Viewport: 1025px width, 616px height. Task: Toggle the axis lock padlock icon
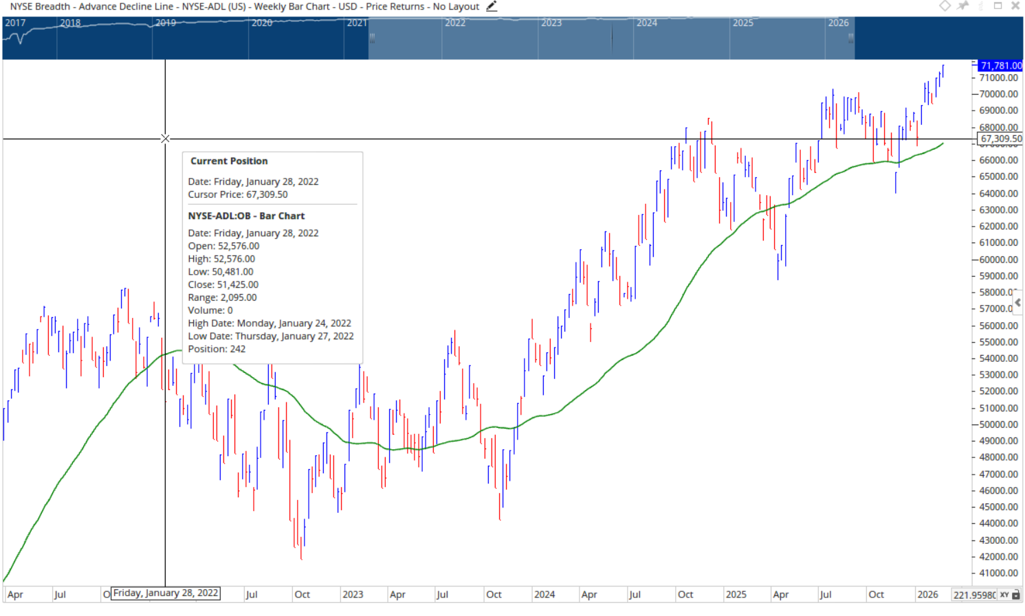[1017, 595]
